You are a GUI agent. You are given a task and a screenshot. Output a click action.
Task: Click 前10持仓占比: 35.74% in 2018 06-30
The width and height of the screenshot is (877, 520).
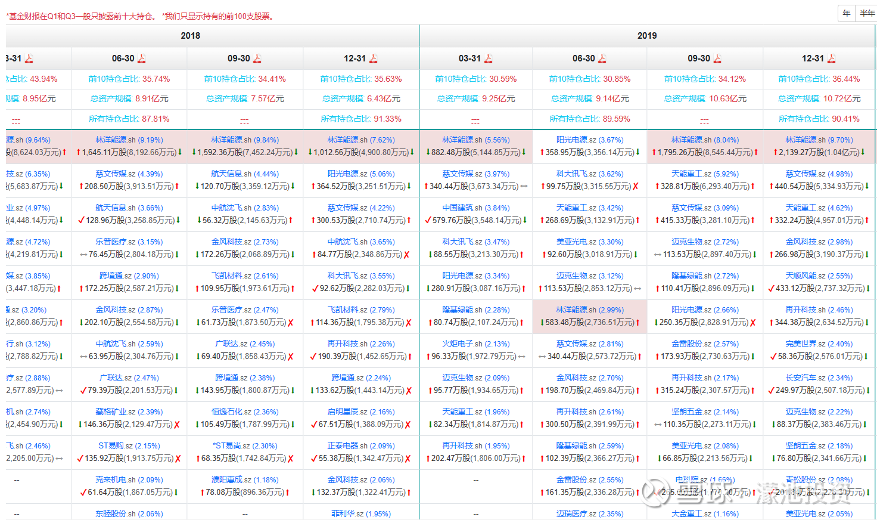coord(129,79)
